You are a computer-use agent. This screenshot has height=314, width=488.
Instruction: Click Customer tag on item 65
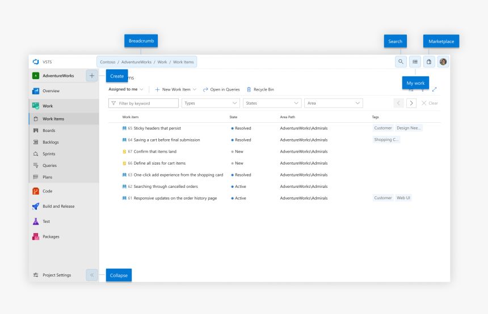point(383,128)
